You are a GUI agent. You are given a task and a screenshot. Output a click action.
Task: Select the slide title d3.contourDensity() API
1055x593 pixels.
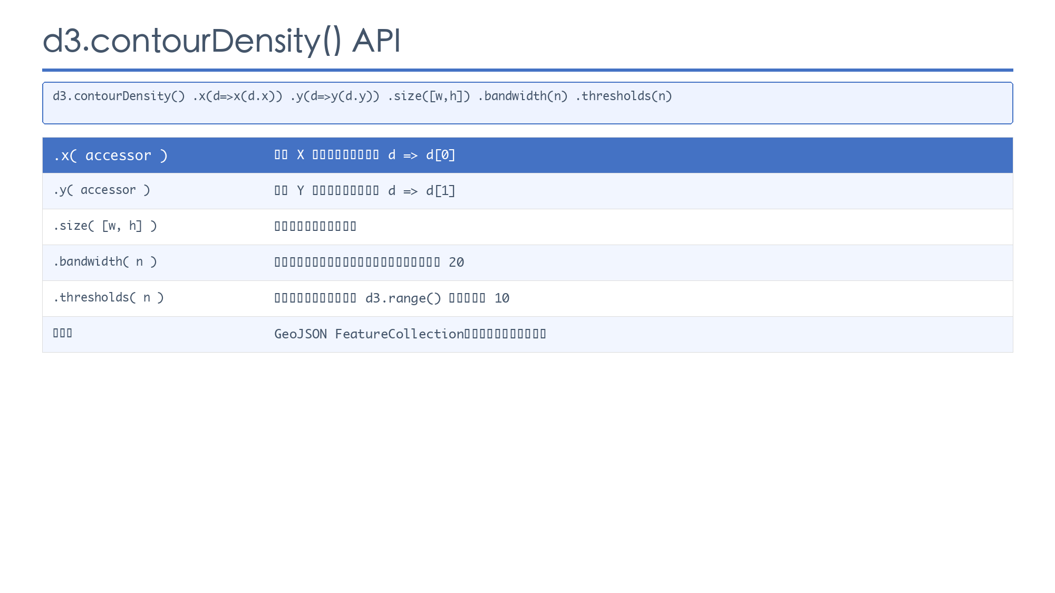pyautogui.click(x=221, y=41)
